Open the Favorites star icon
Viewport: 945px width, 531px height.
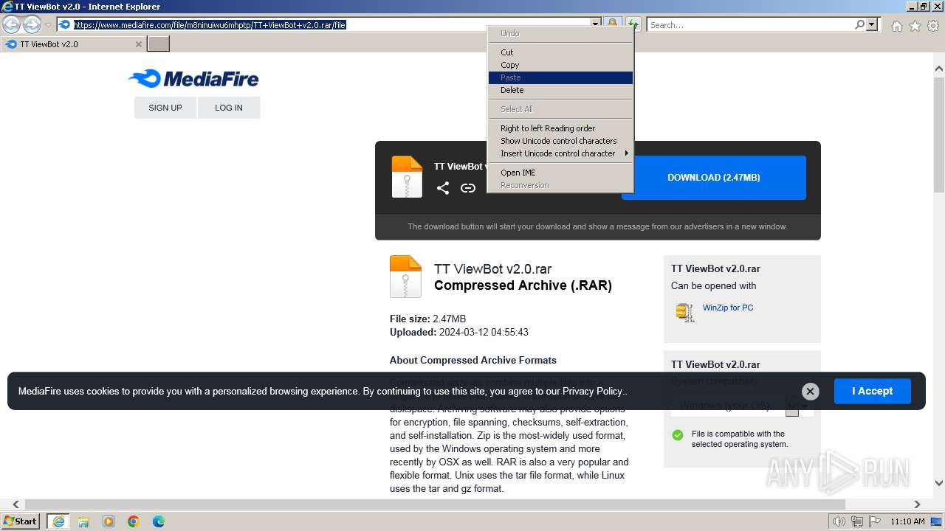pos(915,26)
